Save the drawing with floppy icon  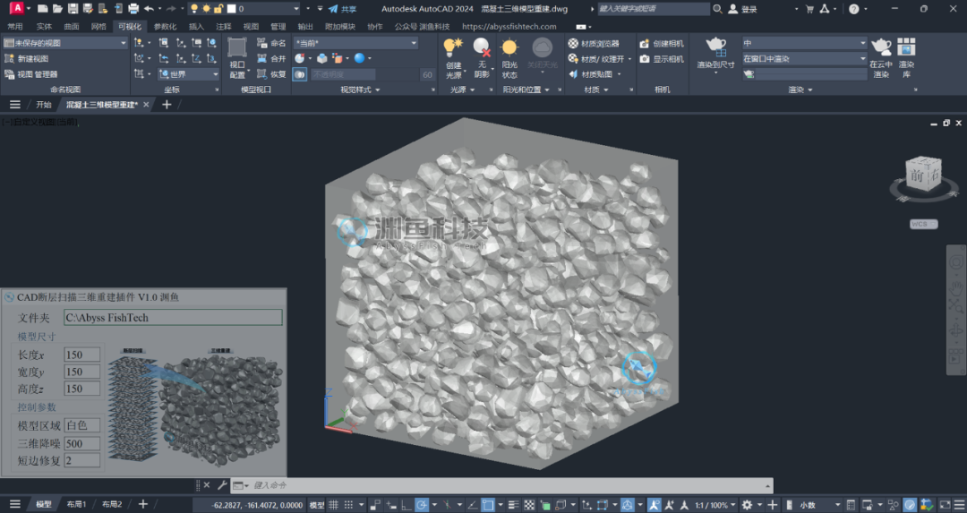point(73,9)
